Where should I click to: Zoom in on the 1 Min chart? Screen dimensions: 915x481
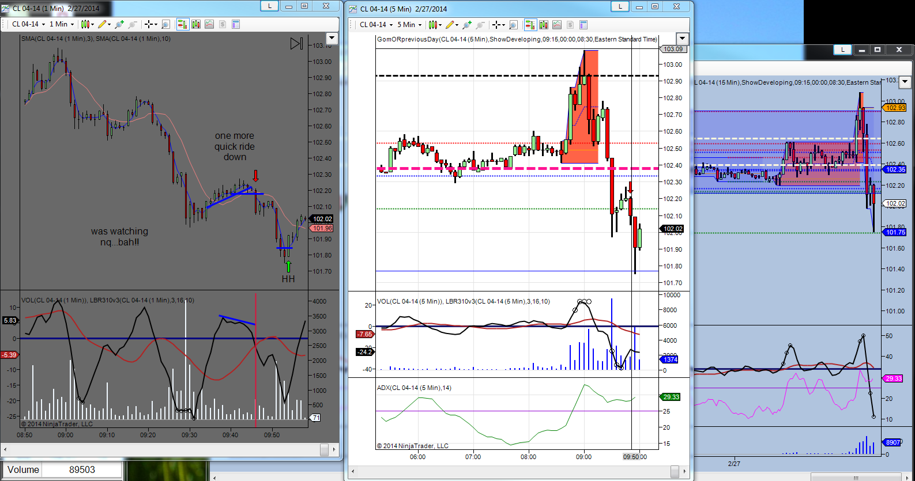pos(119,24)
